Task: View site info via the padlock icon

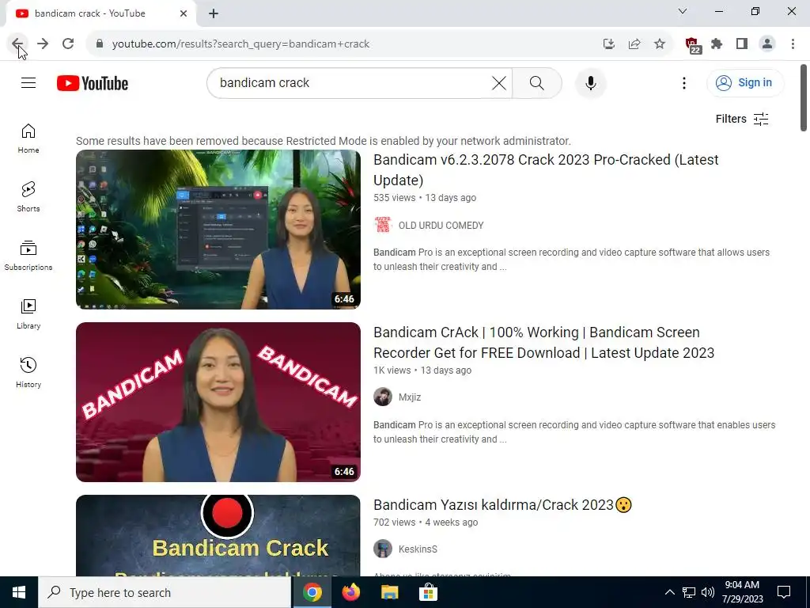Action: (x=100, y=44)
